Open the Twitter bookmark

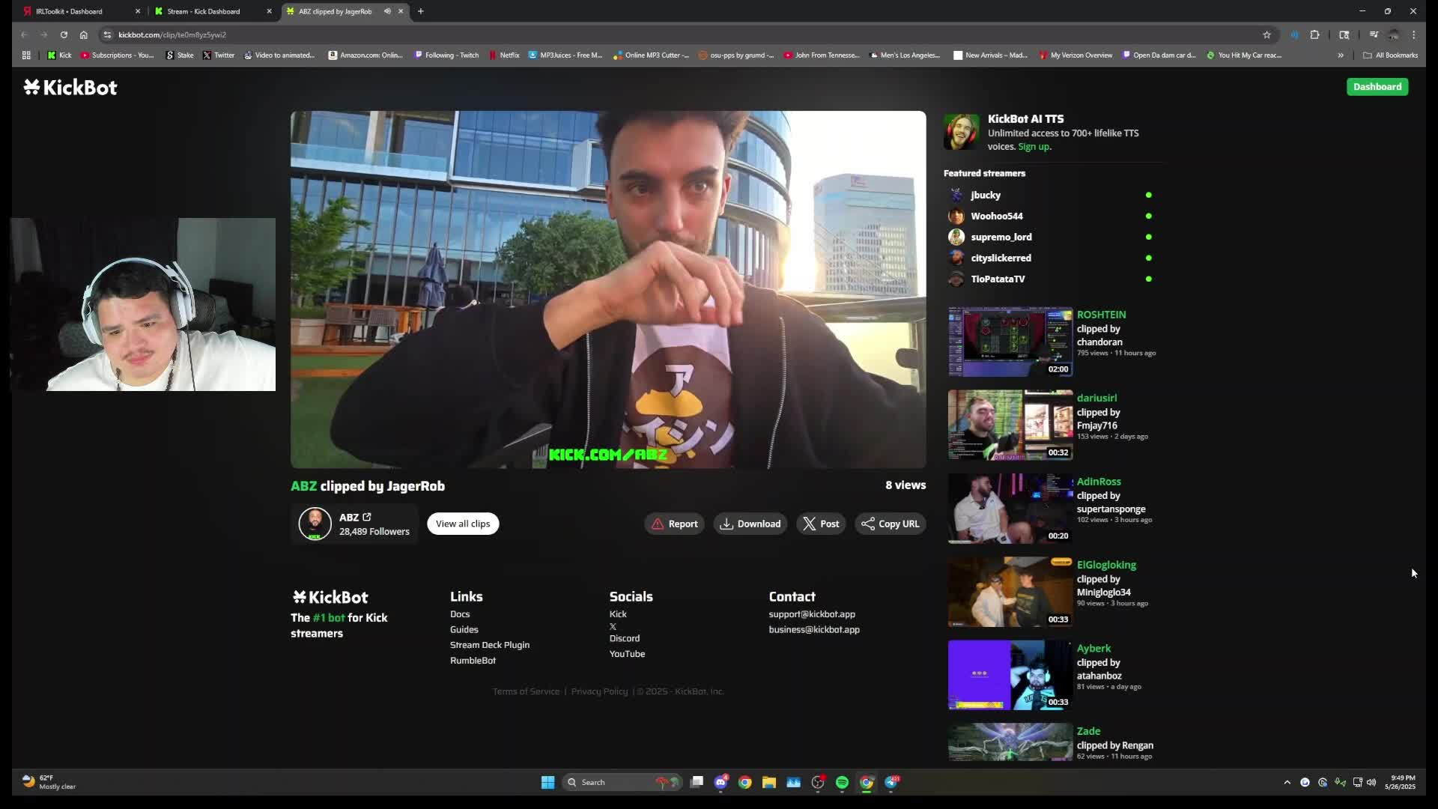click(x=219, y=55)
